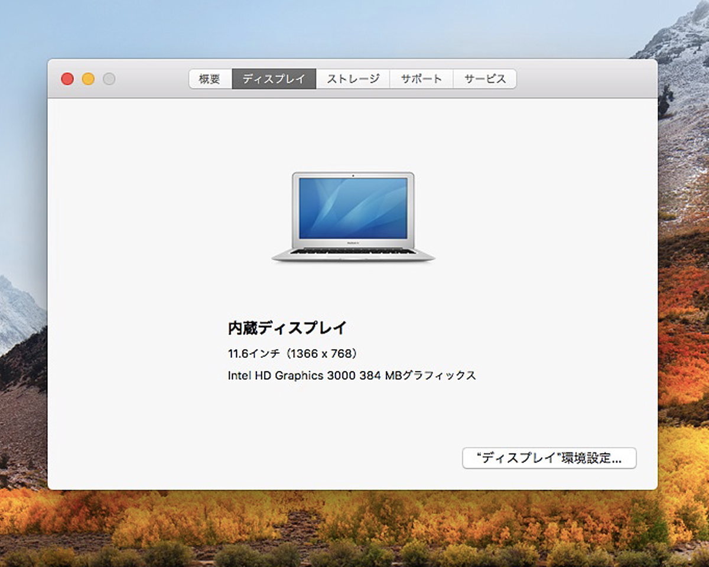Select the 内蔵ディスプレイ heading text

click(287, 328)
